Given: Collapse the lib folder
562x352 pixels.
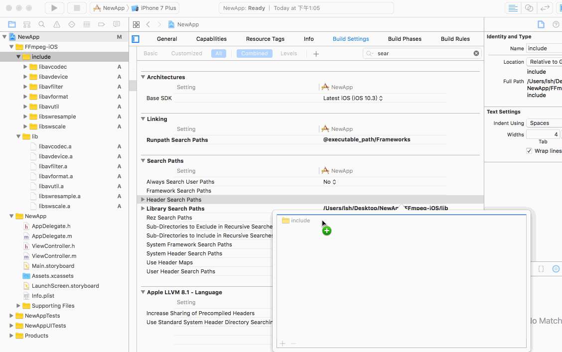Looking at the screenshot, I should [x=18, y=136].
